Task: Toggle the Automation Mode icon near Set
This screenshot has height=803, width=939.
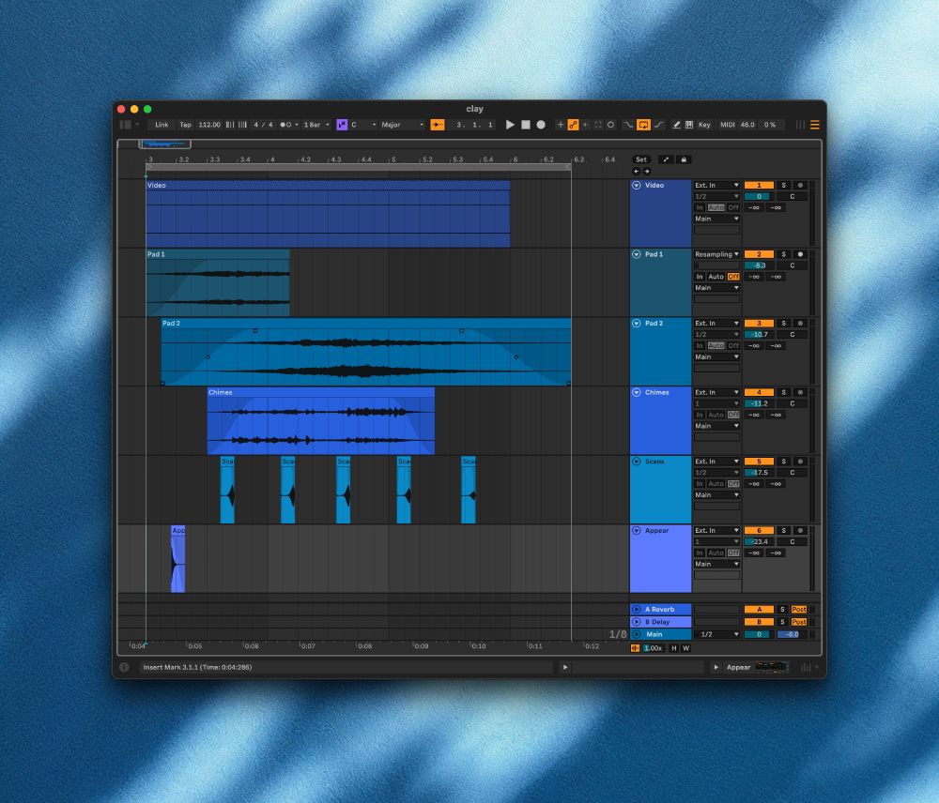Action: (666, 159)
